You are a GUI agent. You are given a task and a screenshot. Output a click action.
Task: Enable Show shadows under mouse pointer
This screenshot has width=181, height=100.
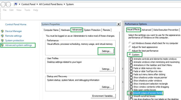tap(131, 78)
